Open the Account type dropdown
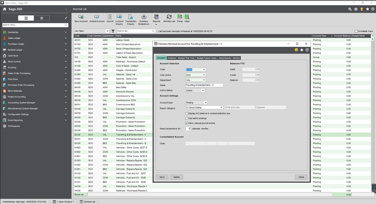This screenshot has height=204, width=376. (x=205, y=103)
